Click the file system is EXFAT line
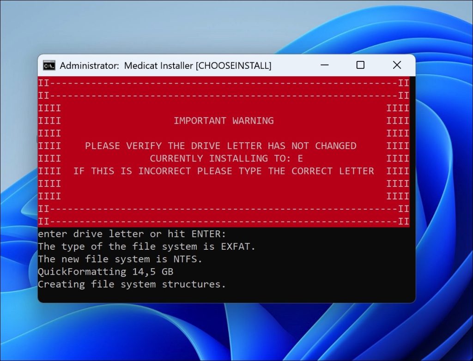Viewport: 473px width, 361px height. point(146,247)
